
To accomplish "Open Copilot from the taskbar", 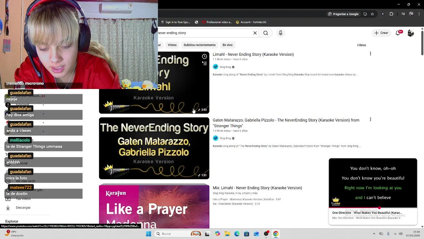I will (x=217, y=234).
